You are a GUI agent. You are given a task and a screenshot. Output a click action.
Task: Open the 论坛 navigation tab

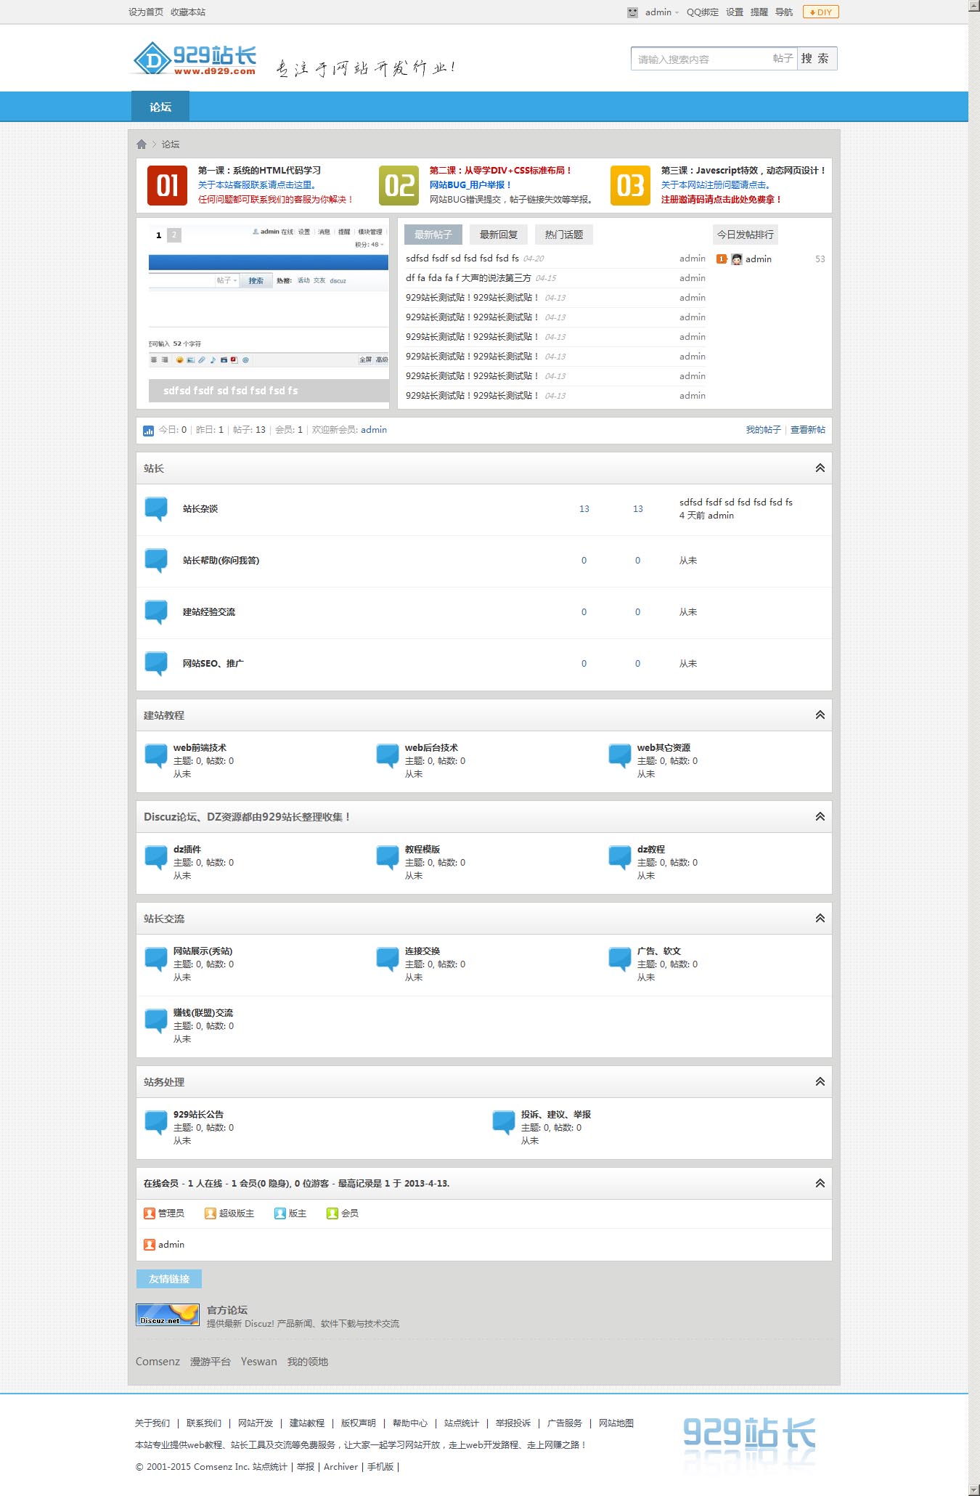[x=160, y=107]
